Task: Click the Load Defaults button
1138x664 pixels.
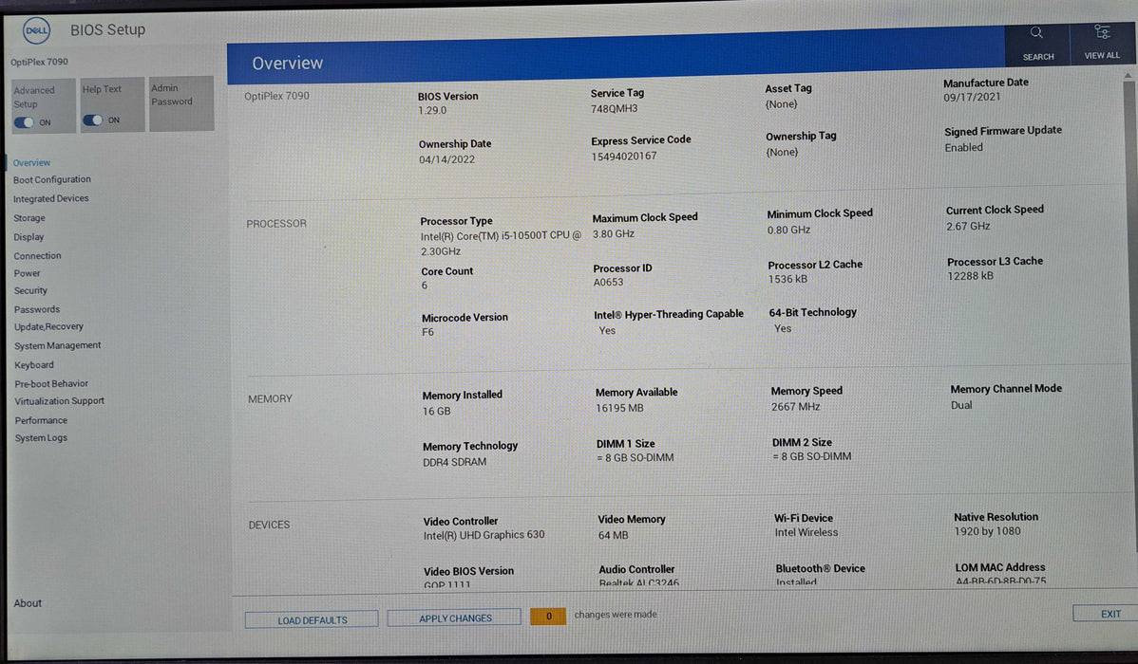Action: (x=313, y=619)
